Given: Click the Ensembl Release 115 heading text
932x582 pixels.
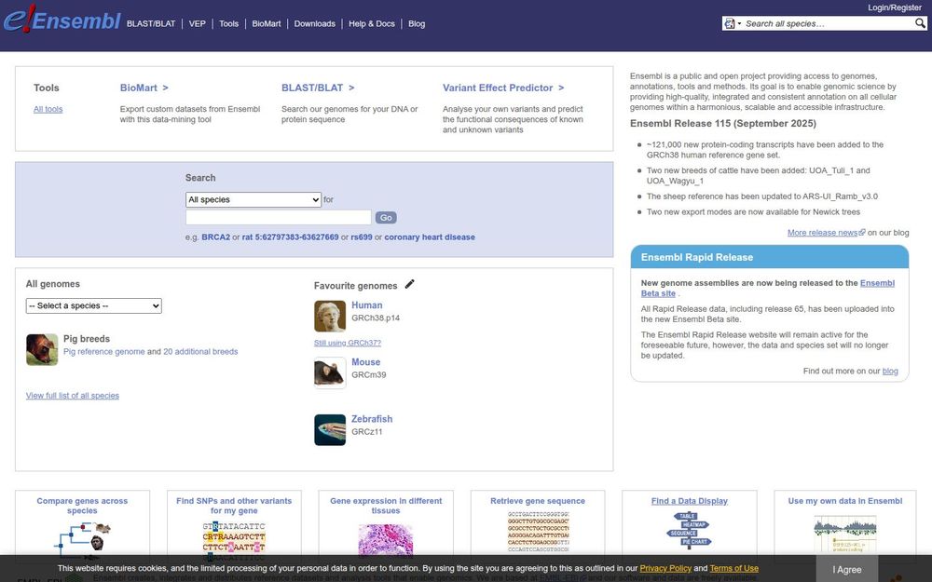Looking at the screenshot, I should coord(723,124).
